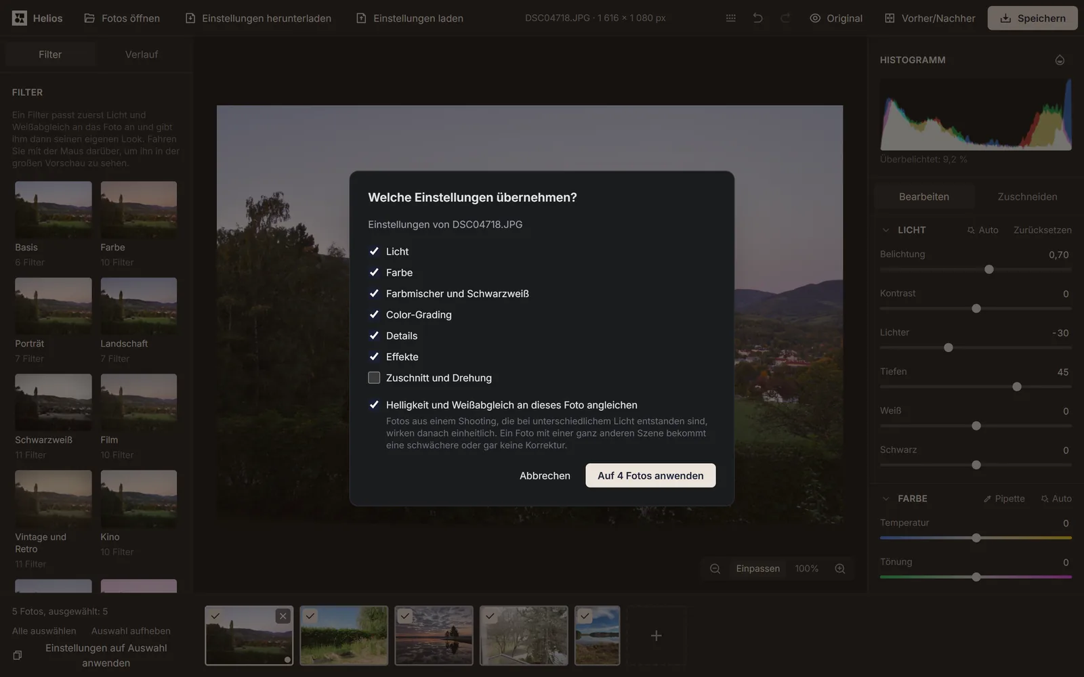Add photos with the plus tile
1084x677 pixels.
click(656, 636)
